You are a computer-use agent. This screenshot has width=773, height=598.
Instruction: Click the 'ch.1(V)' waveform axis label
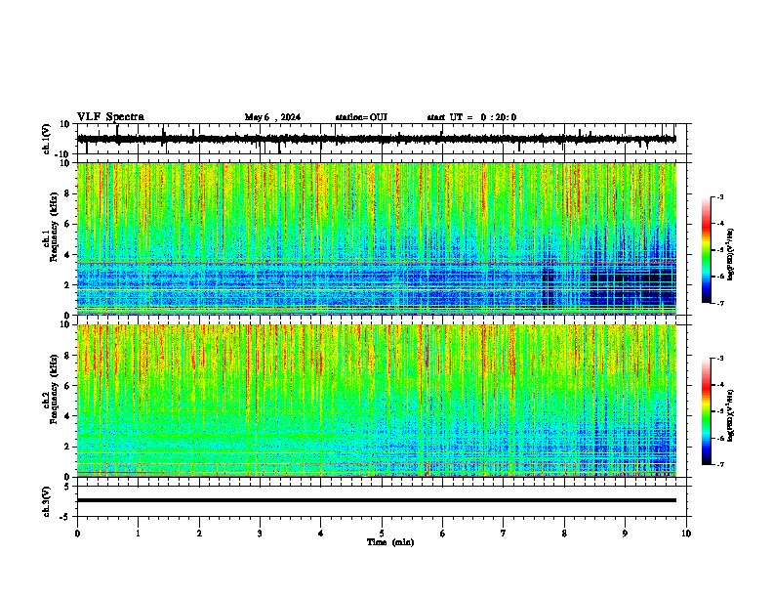[x=47, y=139]
